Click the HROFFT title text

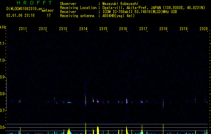click(x=34, y=3)
